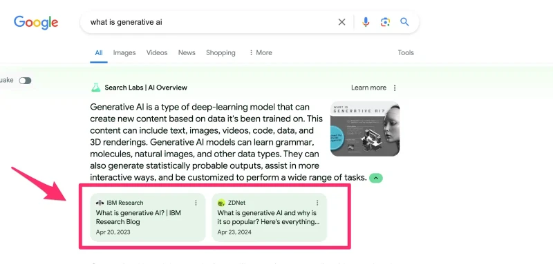Open IBM Research card three-dot menu
The height and width of the screenshot is (264, 553).
(x=196, y=203)
